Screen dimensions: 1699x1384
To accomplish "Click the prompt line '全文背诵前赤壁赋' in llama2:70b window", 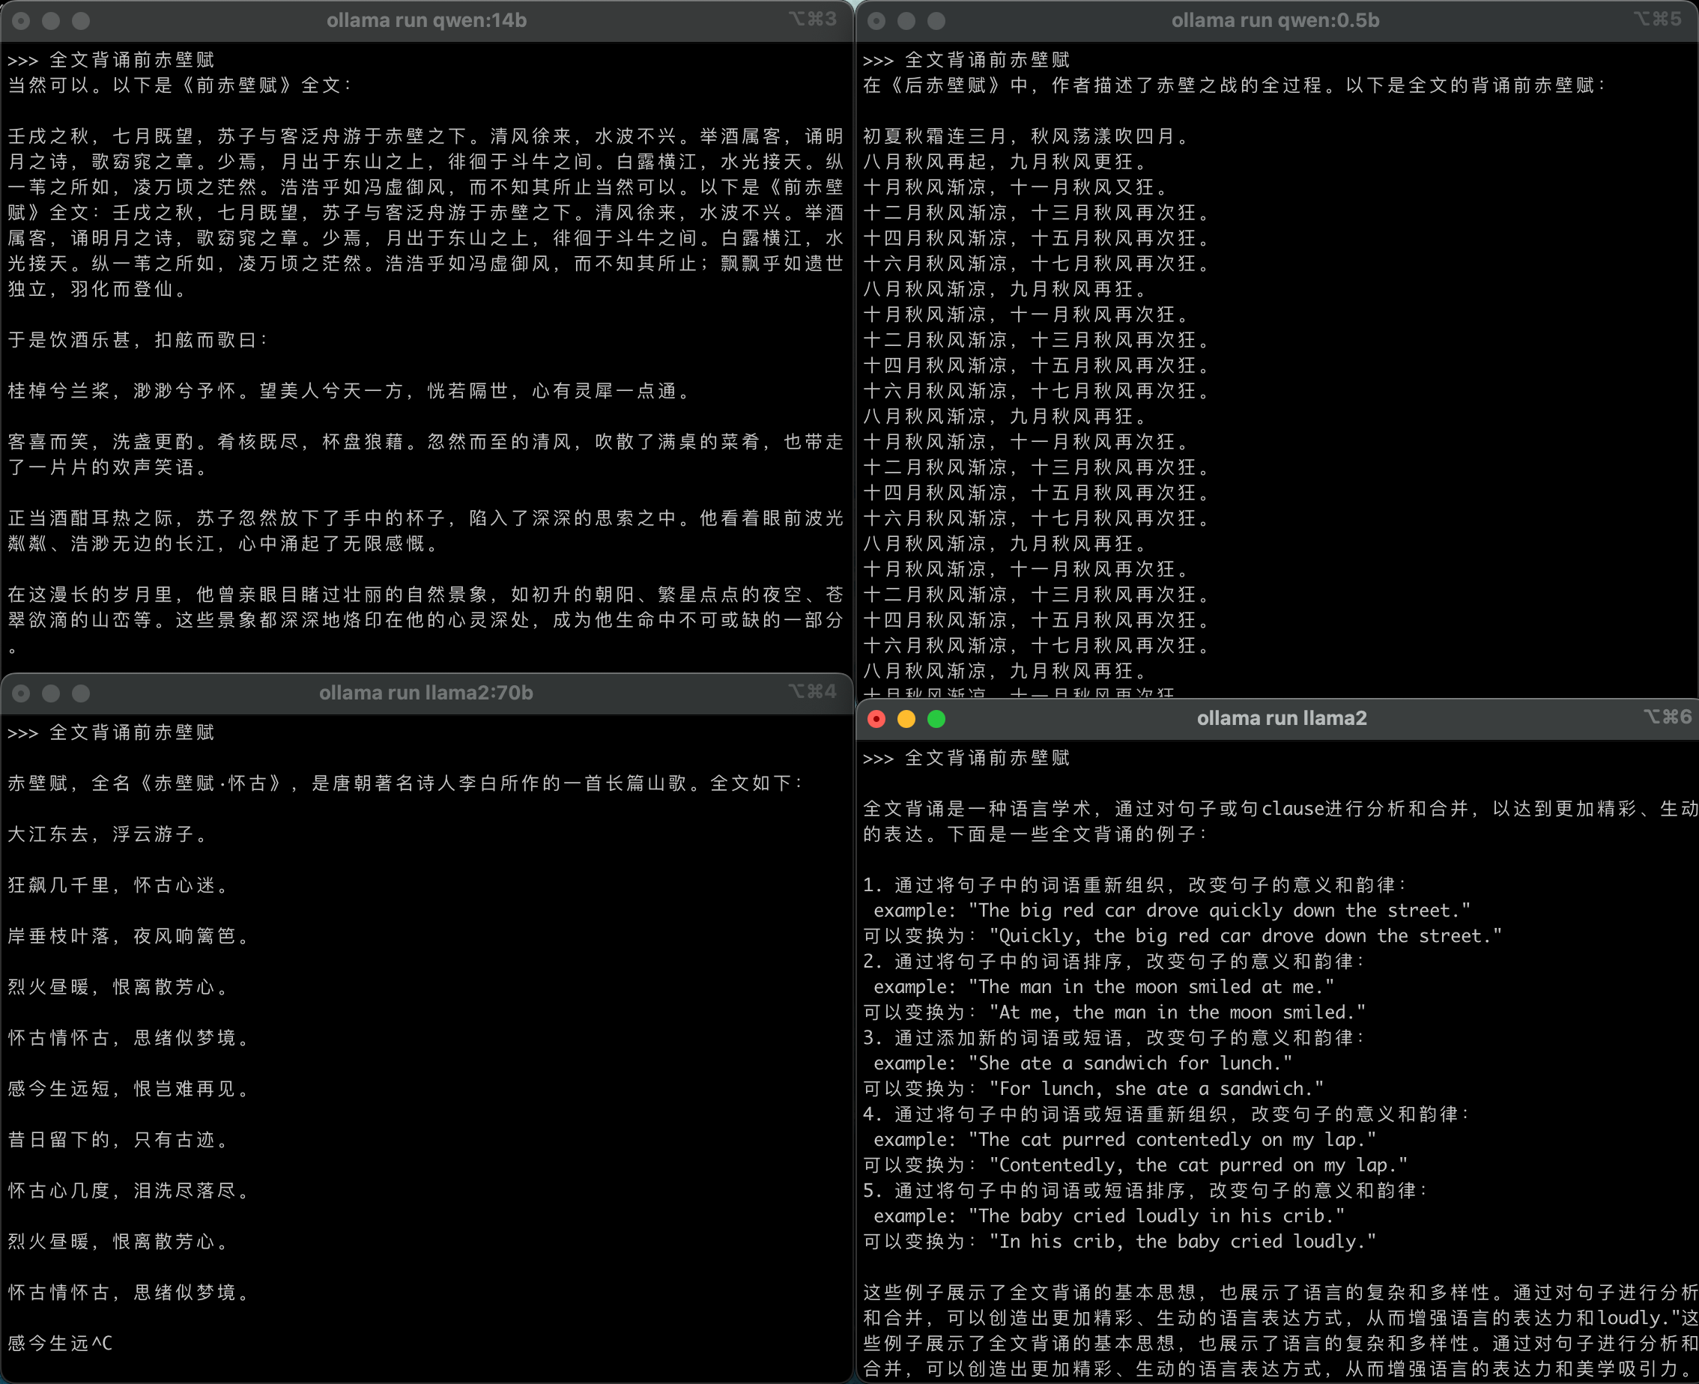I will click(133, 732).
